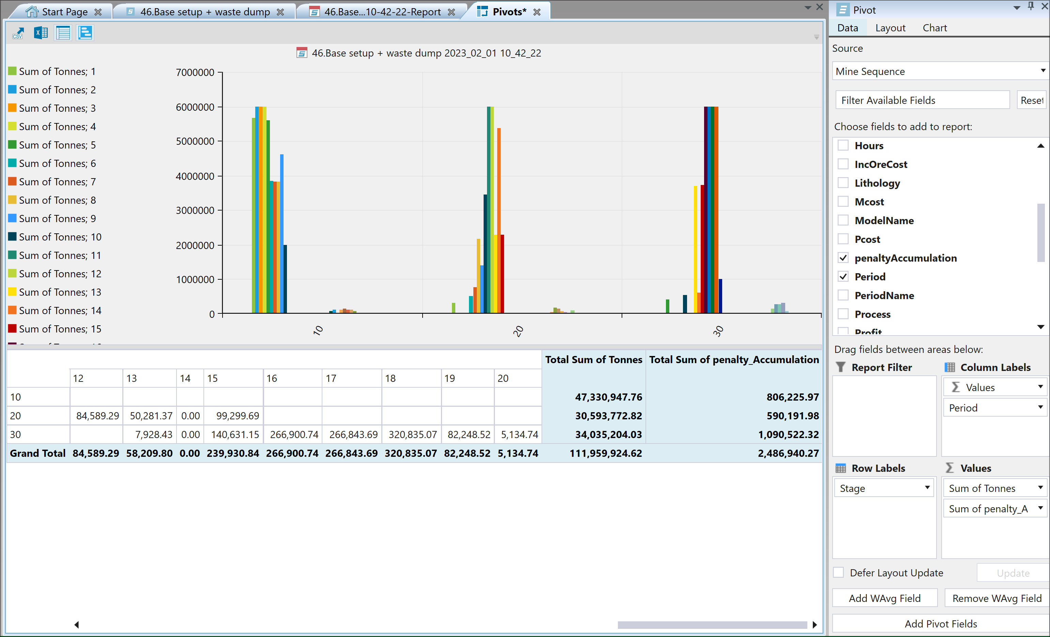Toggle the chart view icon
Viewport: 1050px width, 637px height.
pos(85,33)
